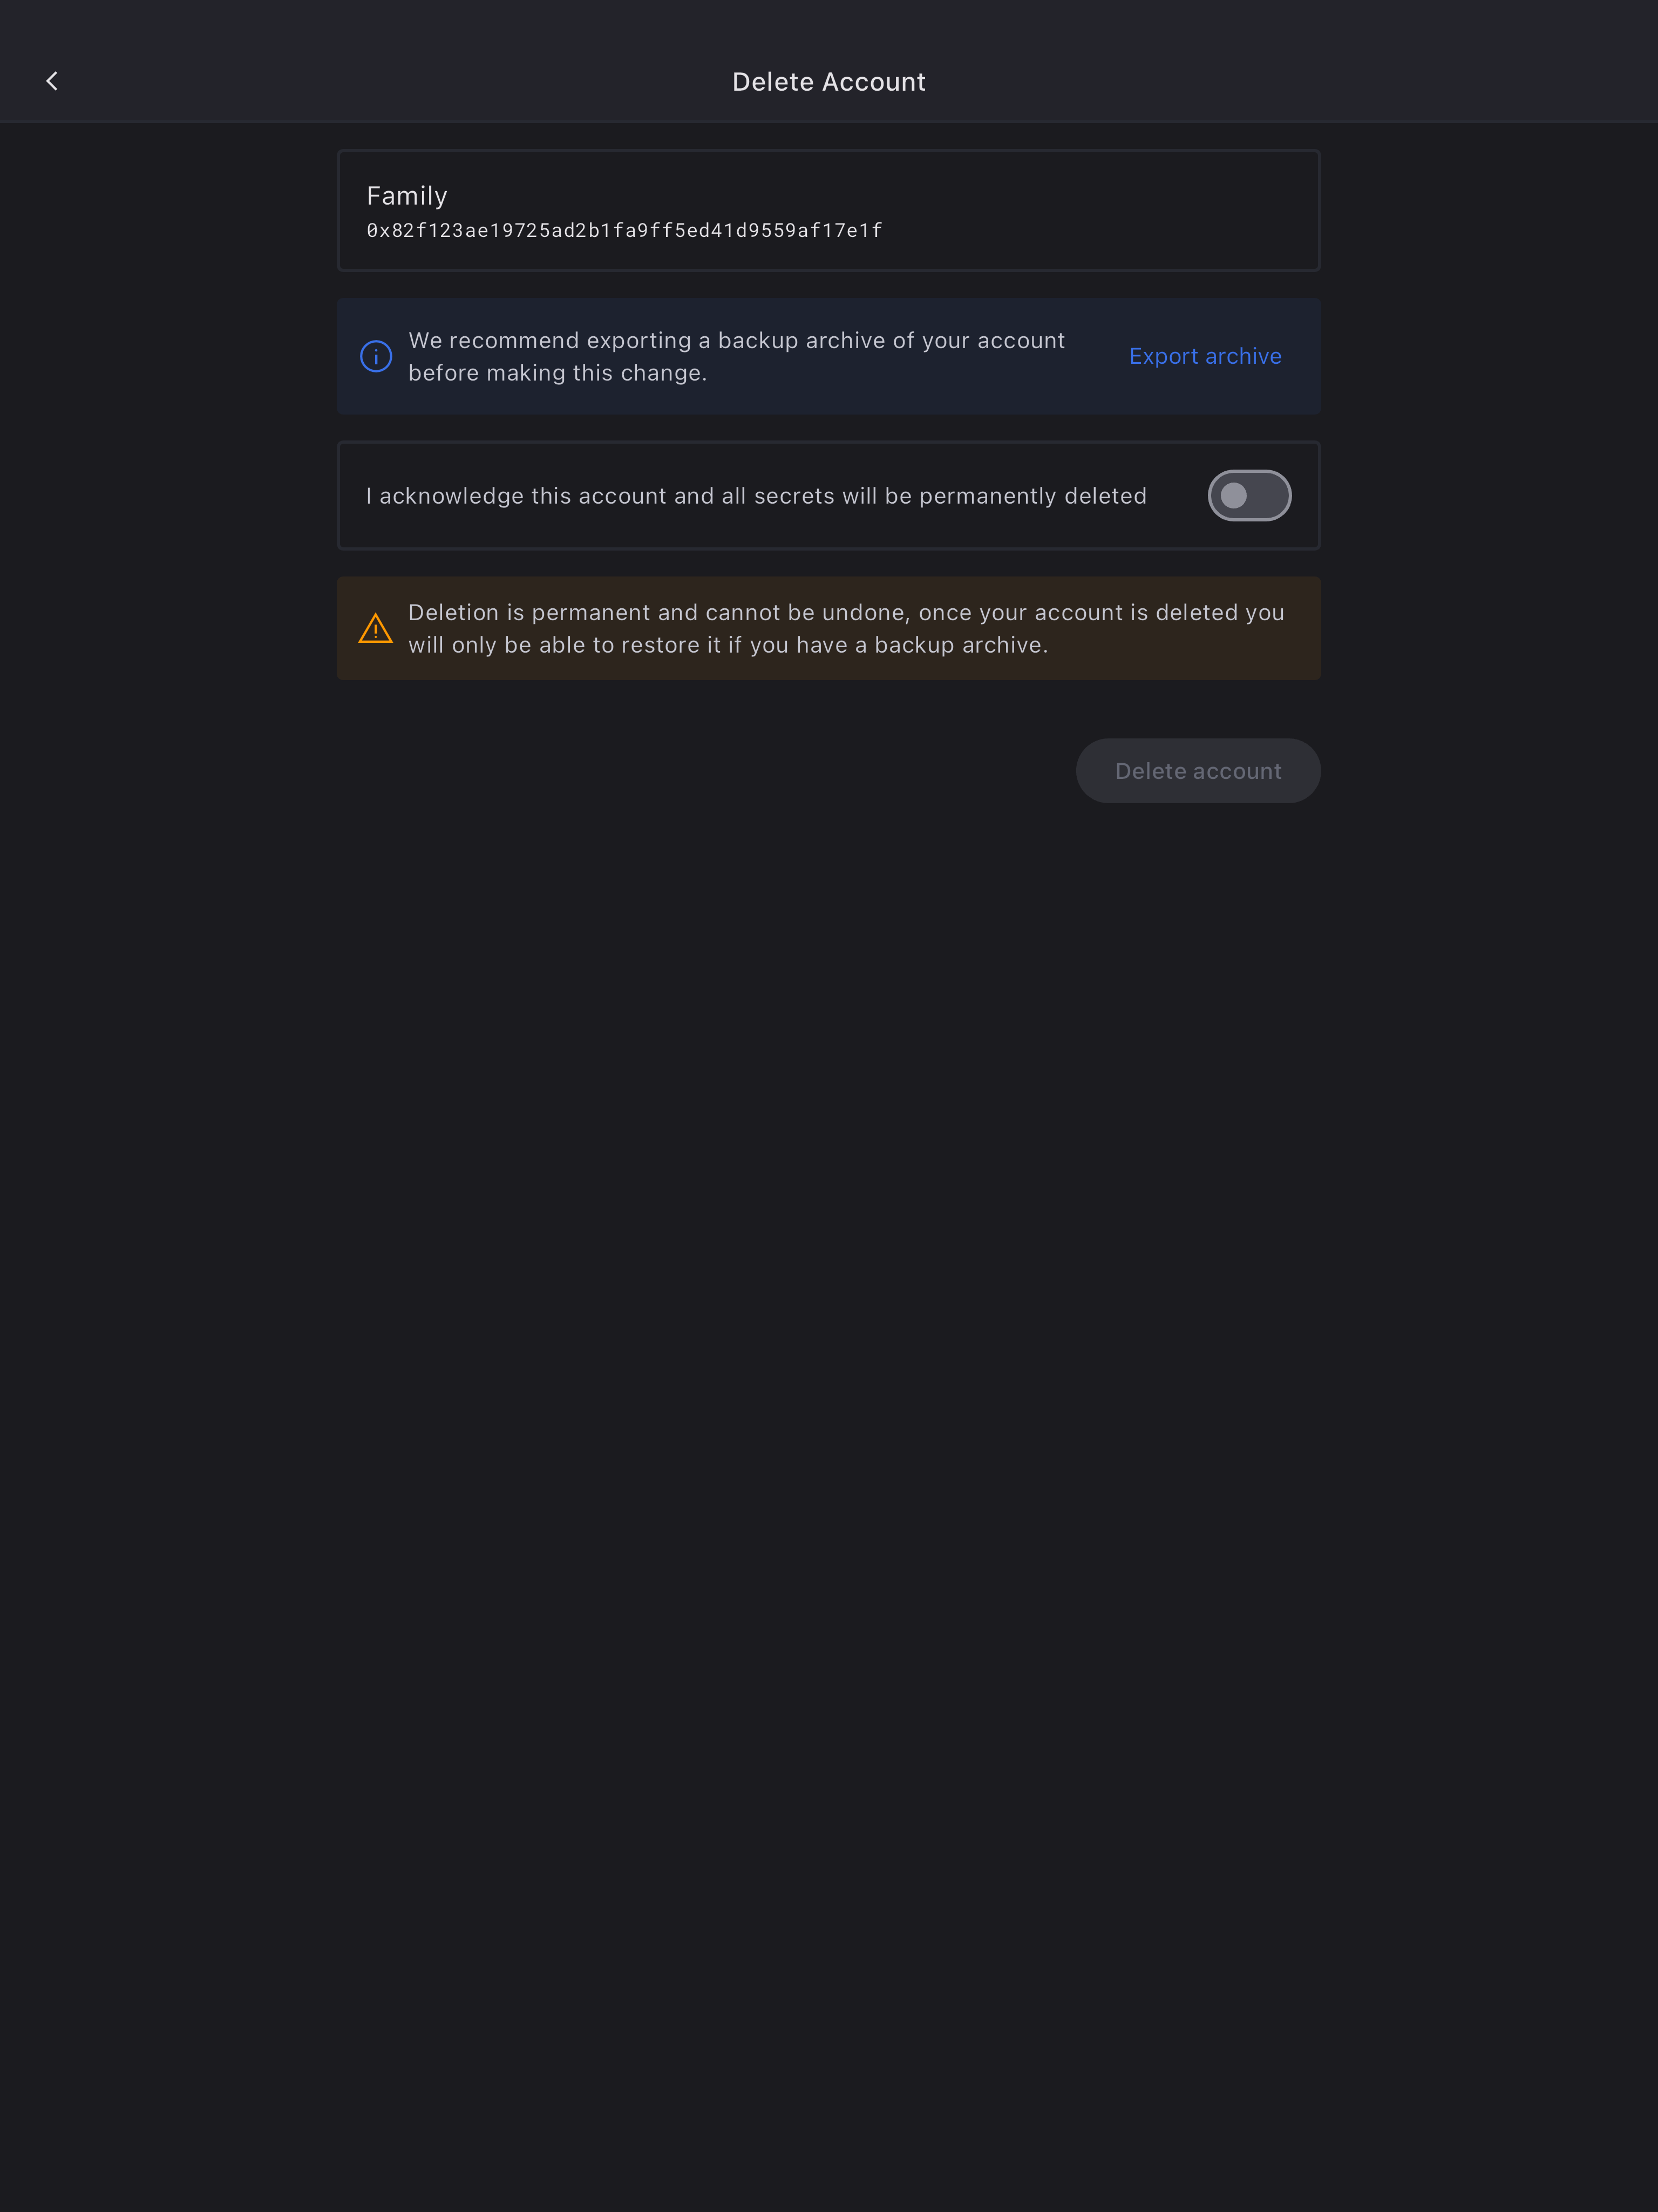
Task: Click the blue info circle icon
Action: (376, 356)
